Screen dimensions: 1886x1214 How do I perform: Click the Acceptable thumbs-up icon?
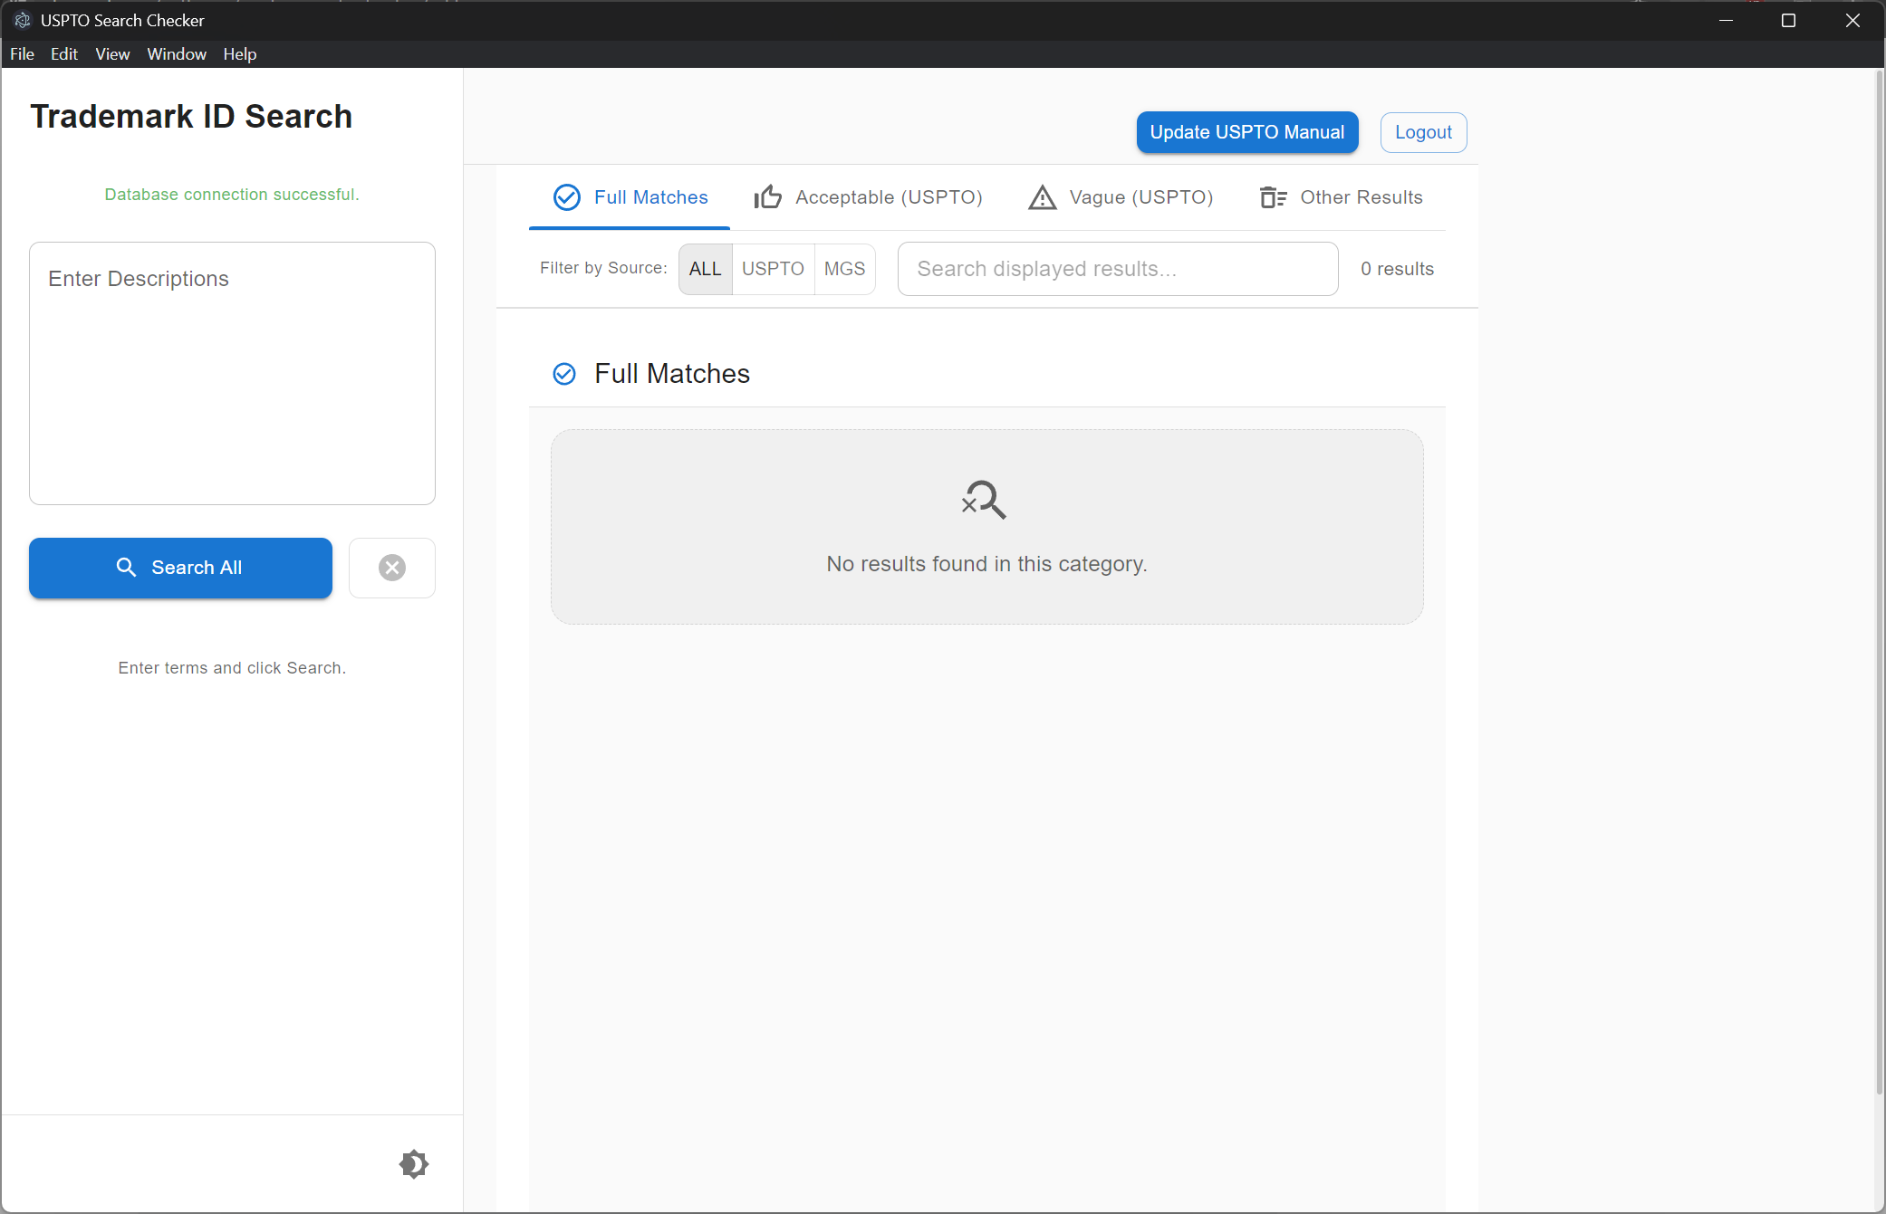[x=768, y=197]
